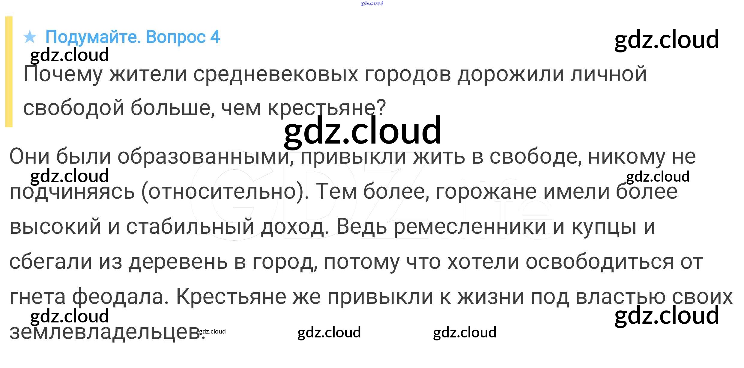This screenshot has width=744, height=368.
Task: Click the yellow vertical bar beside question
Action: (x=9, y=72)
